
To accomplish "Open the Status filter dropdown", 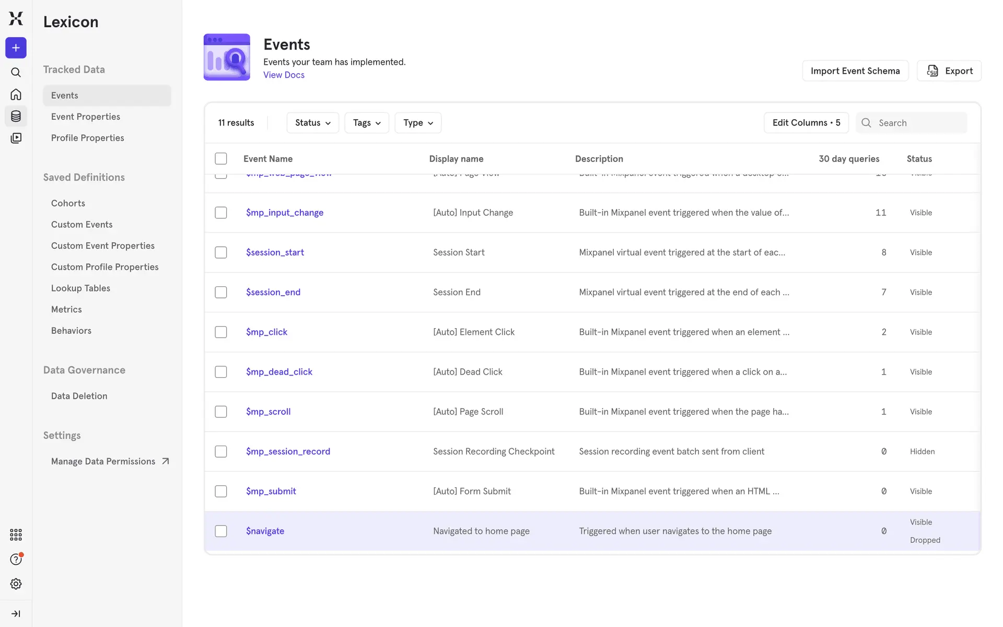I will (x=312, y=123).
